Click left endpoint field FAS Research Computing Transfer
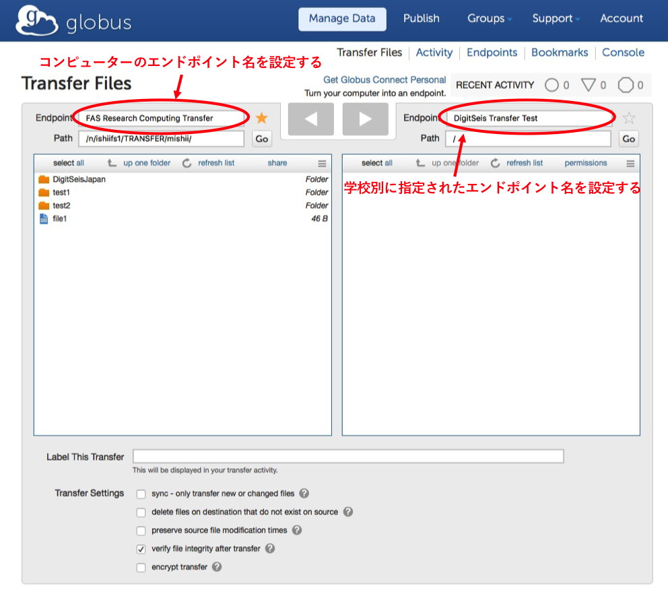The width and height of the screenshot is (668, 594). (x=162, y=118)
